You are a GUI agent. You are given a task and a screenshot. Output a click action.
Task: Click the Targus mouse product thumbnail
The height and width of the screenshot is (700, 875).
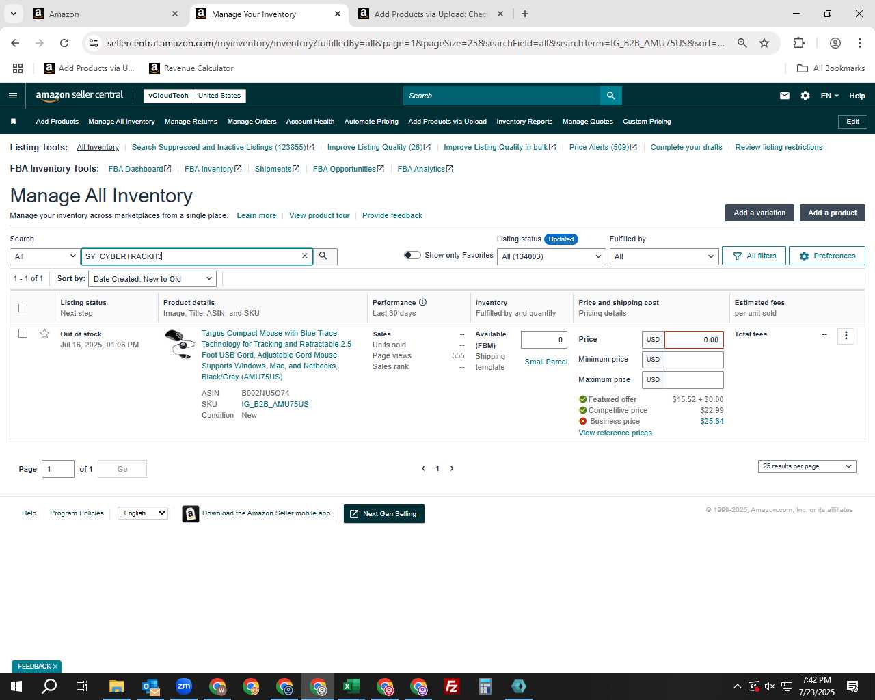(x=180, y=344)
